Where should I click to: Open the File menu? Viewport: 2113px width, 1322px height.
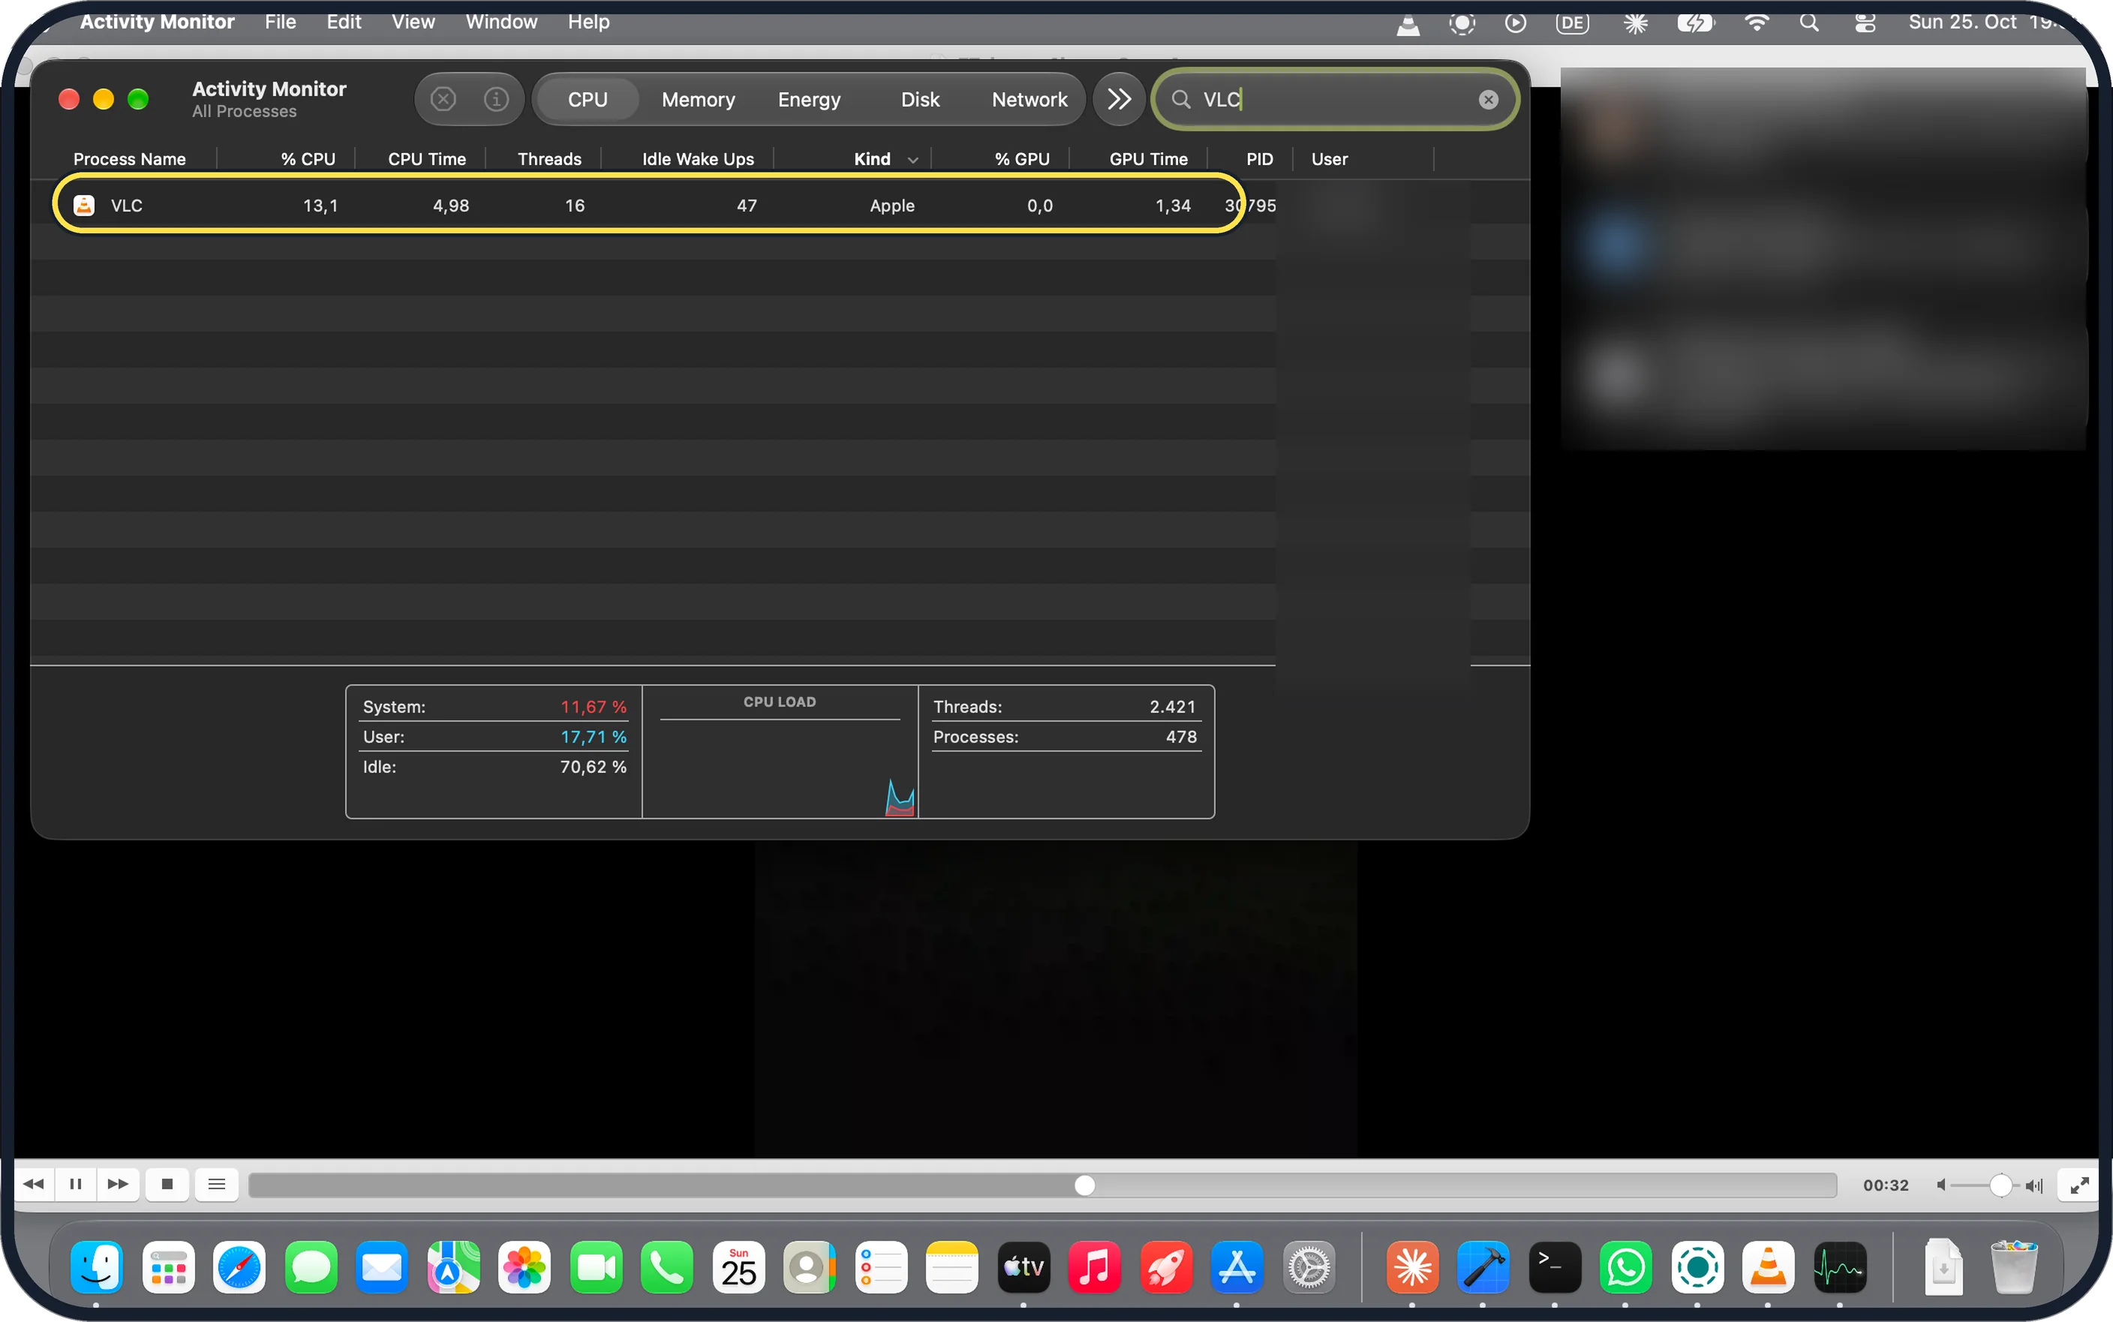281,22
